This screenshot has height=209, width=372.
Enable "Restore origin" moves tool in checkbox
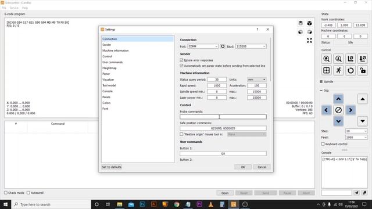tap(181, 134)
